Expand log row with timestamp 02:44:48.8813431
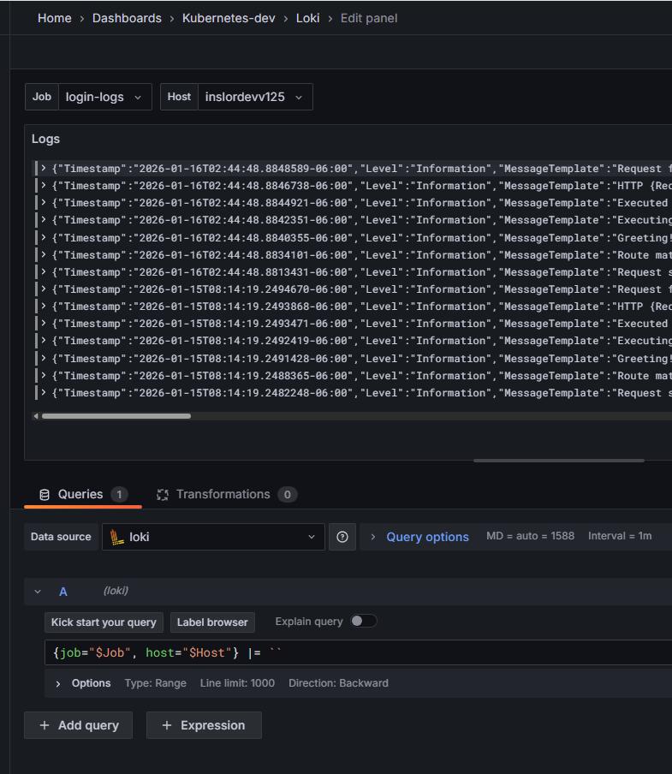Screen dimensions: 672x774 44,272
